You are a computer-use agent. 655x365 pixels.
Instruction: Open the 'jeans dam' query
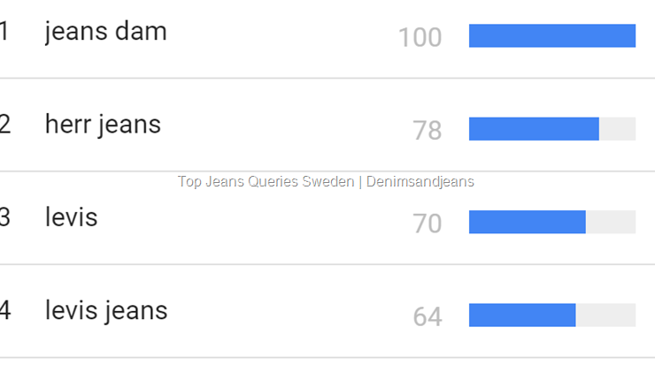[x=105, y=32]
